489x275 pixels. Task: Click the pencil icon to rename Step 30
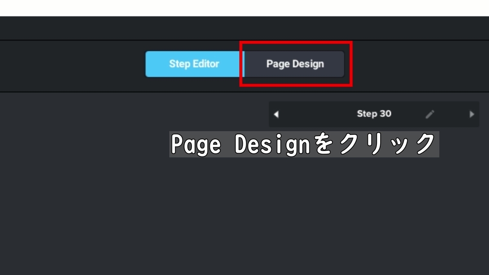pos(430,114)
